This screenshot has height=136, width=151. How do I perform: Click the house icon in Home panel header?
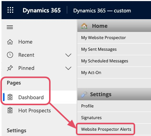(x=84, y=26)
